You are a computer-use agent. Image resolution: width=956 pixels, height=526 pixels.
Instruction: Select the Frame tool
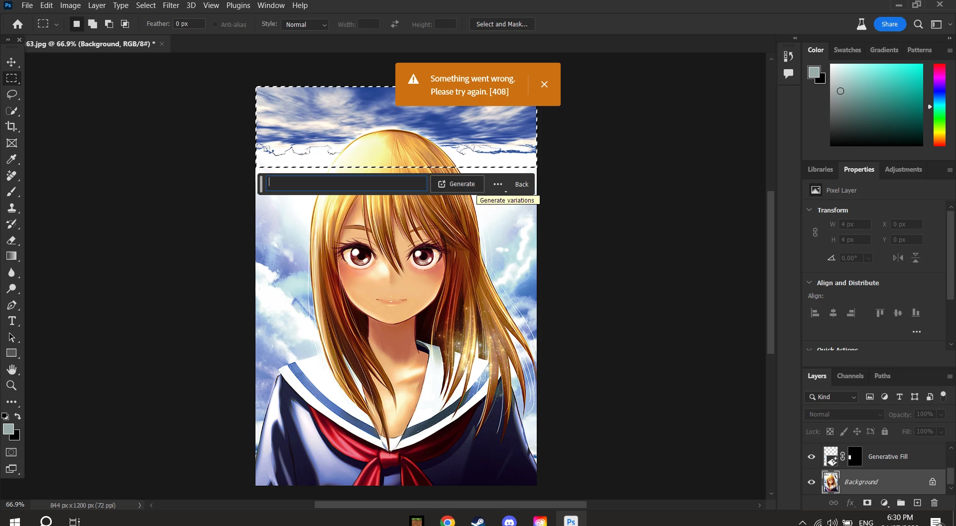(11, 143)
